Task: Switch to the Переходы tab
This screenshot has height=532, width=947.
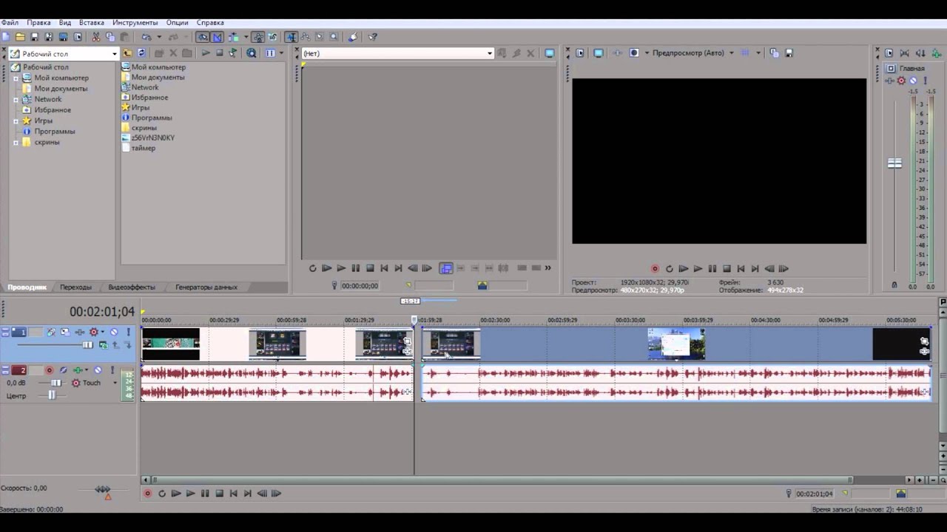Action: (x=75, y=287)
